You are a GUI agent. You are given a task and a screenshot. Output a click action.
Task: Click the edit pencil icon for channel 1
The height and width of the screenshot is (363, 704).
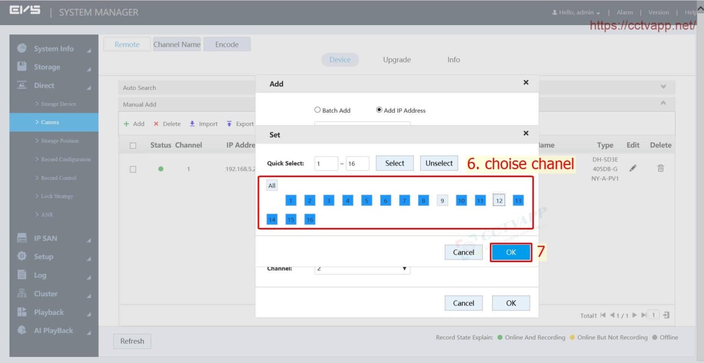click(633, 168)
